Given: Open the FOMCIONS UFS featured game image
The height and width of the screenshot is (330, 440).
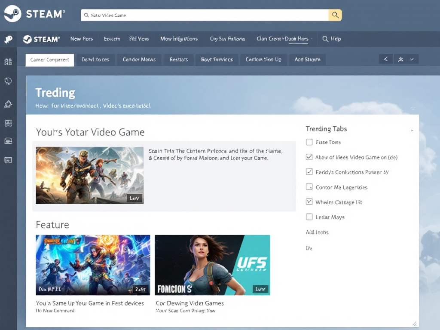Looking at the screenshot, I should 212,265.
